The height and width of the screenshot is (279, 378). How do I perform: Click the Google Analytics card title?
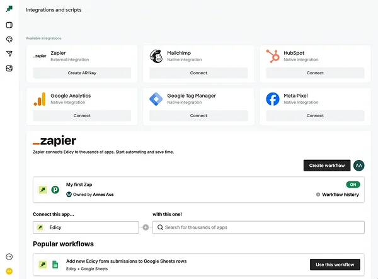click(x=71, y=96)
